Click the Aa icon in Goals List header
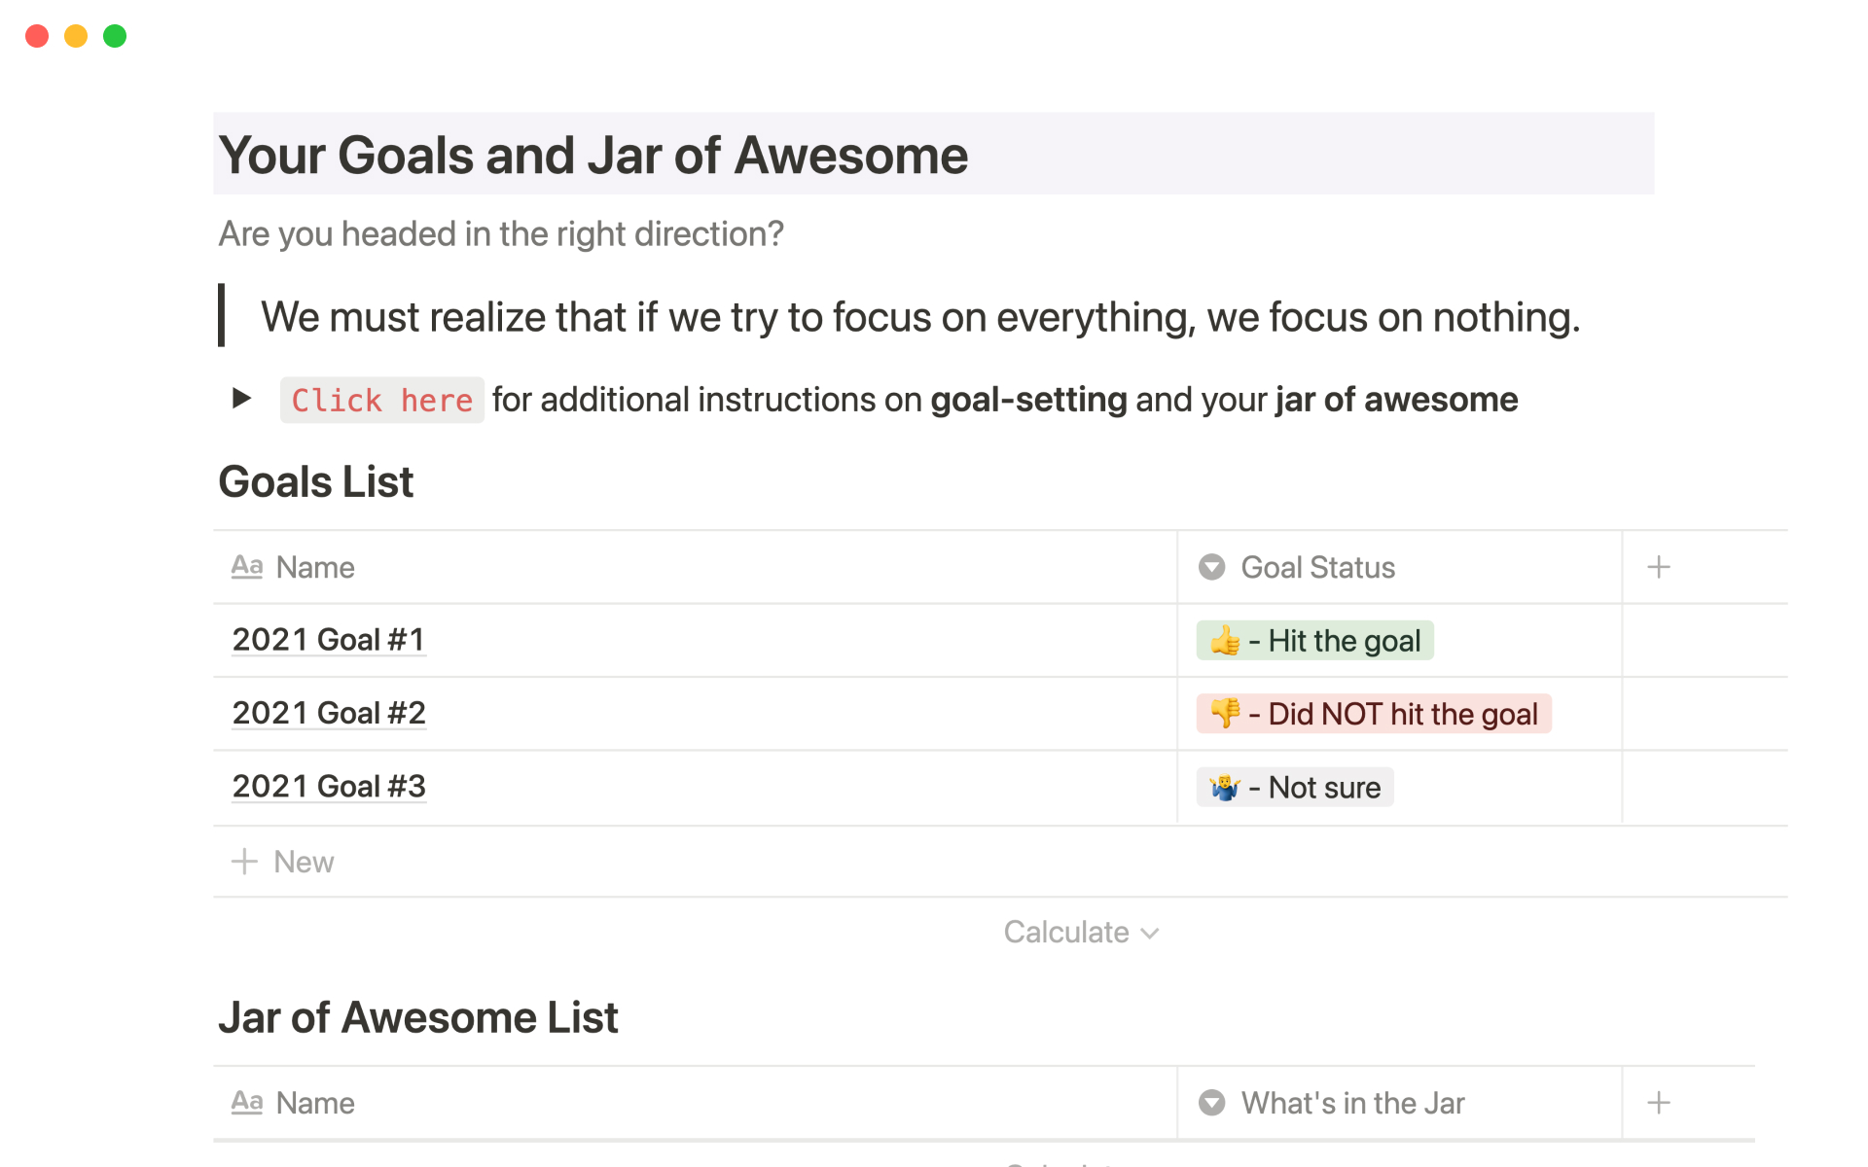The height and width of the screenshot is (1167, 1868). (x=247, y=567)
